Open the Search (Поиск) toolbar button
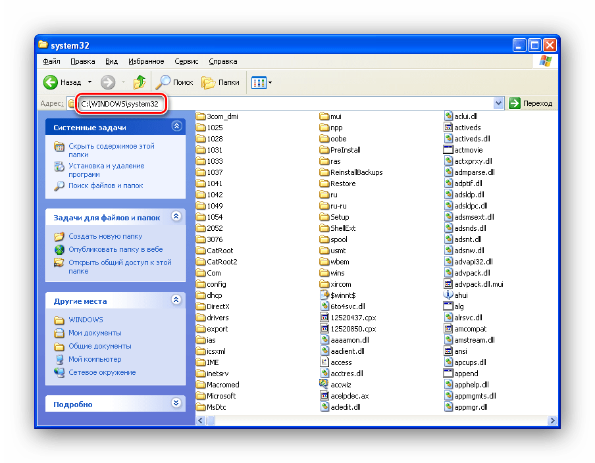 (174, 82)
